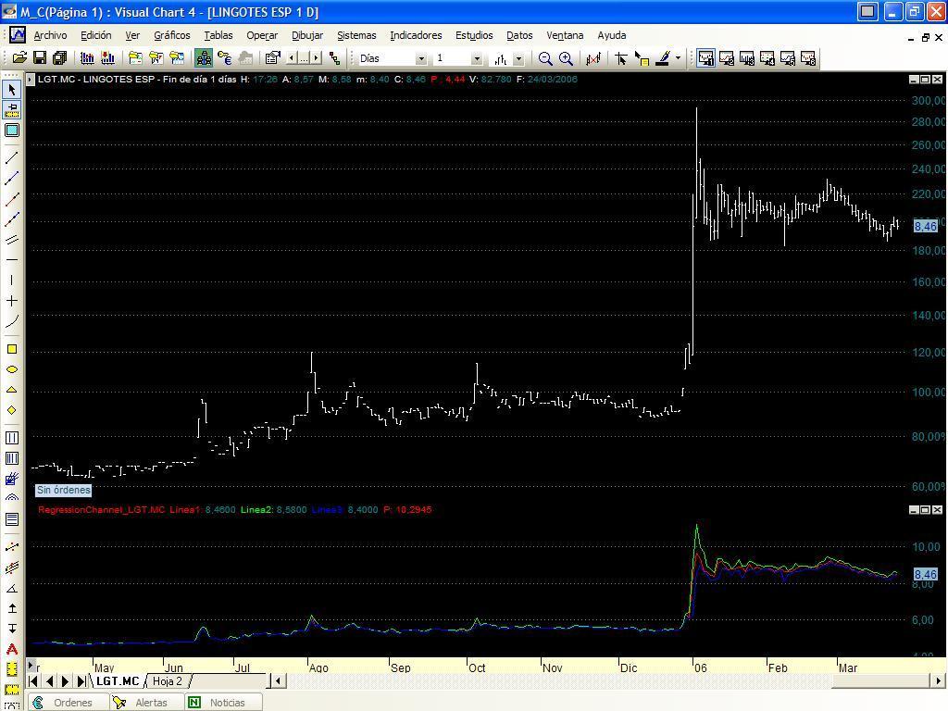Select the yellow diamond drawing tool
Screen dimensions: 948x711
[x=11, y=410]
